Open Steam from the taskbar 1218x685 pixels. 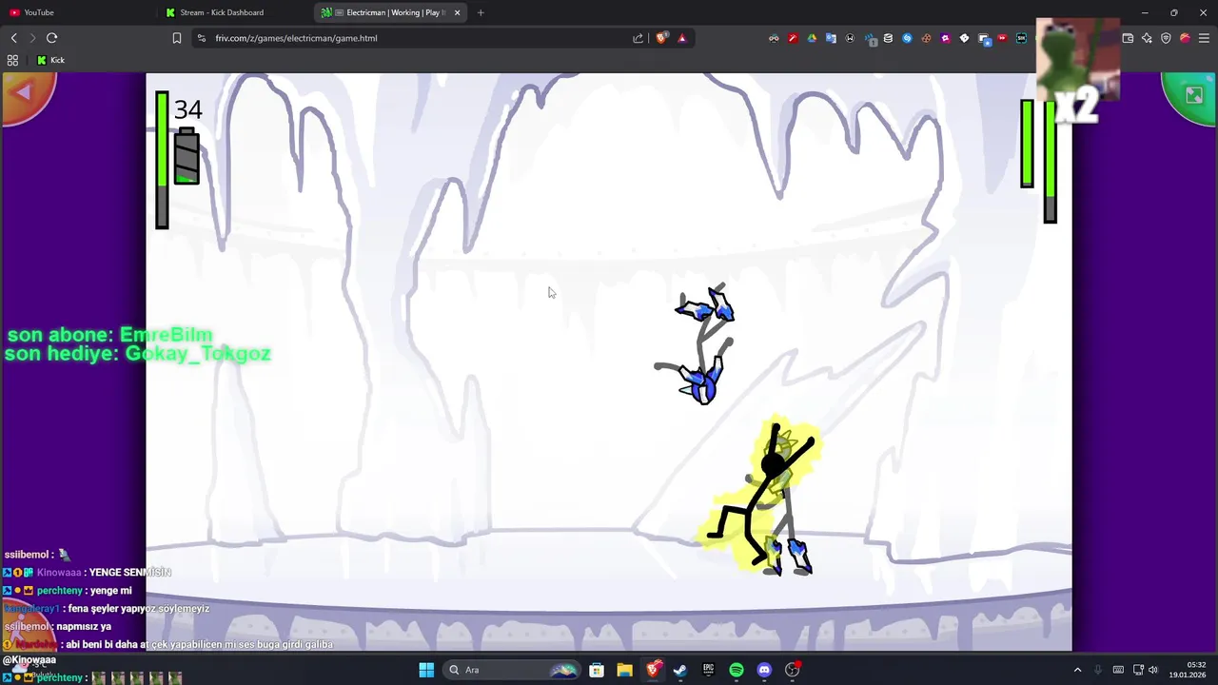[680, 670]
